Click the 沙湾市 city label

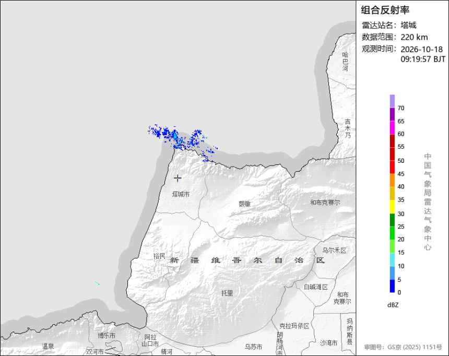pyautogui.click(x=328, y=343)
